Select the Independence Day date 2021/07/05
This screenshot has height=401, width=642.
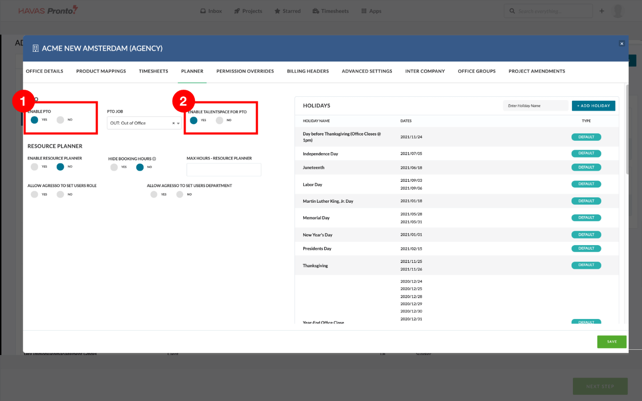[x=411, y=154]
